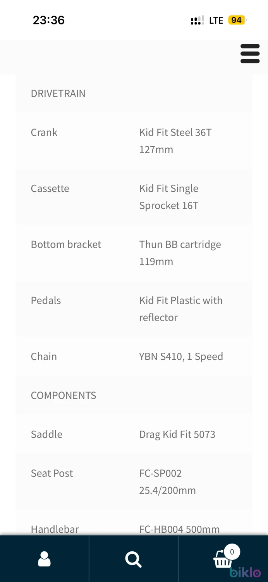Tap Kid Fit Single Sprocket 16T text
The width and height of the screenshot is (268, 582).
click(169, 197)
